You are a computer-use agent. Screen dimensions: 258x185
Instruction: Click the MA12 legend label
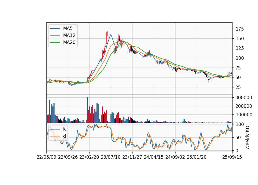pyautogui.click(x=69, y=35)
